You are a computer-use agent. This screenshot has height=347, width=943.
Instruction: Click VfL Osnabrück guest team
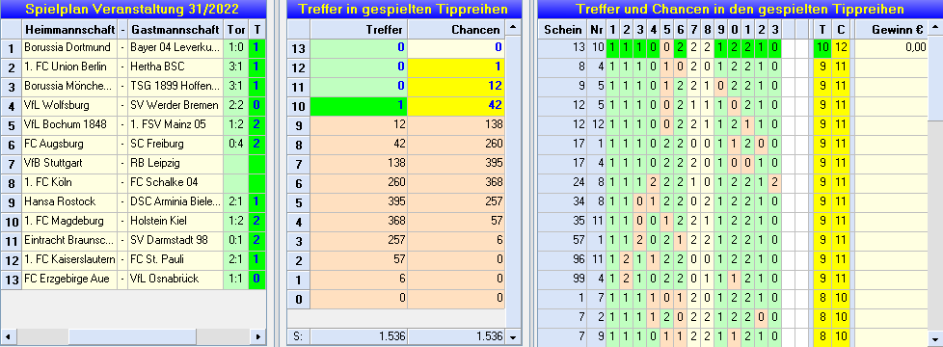click(175, 279)
